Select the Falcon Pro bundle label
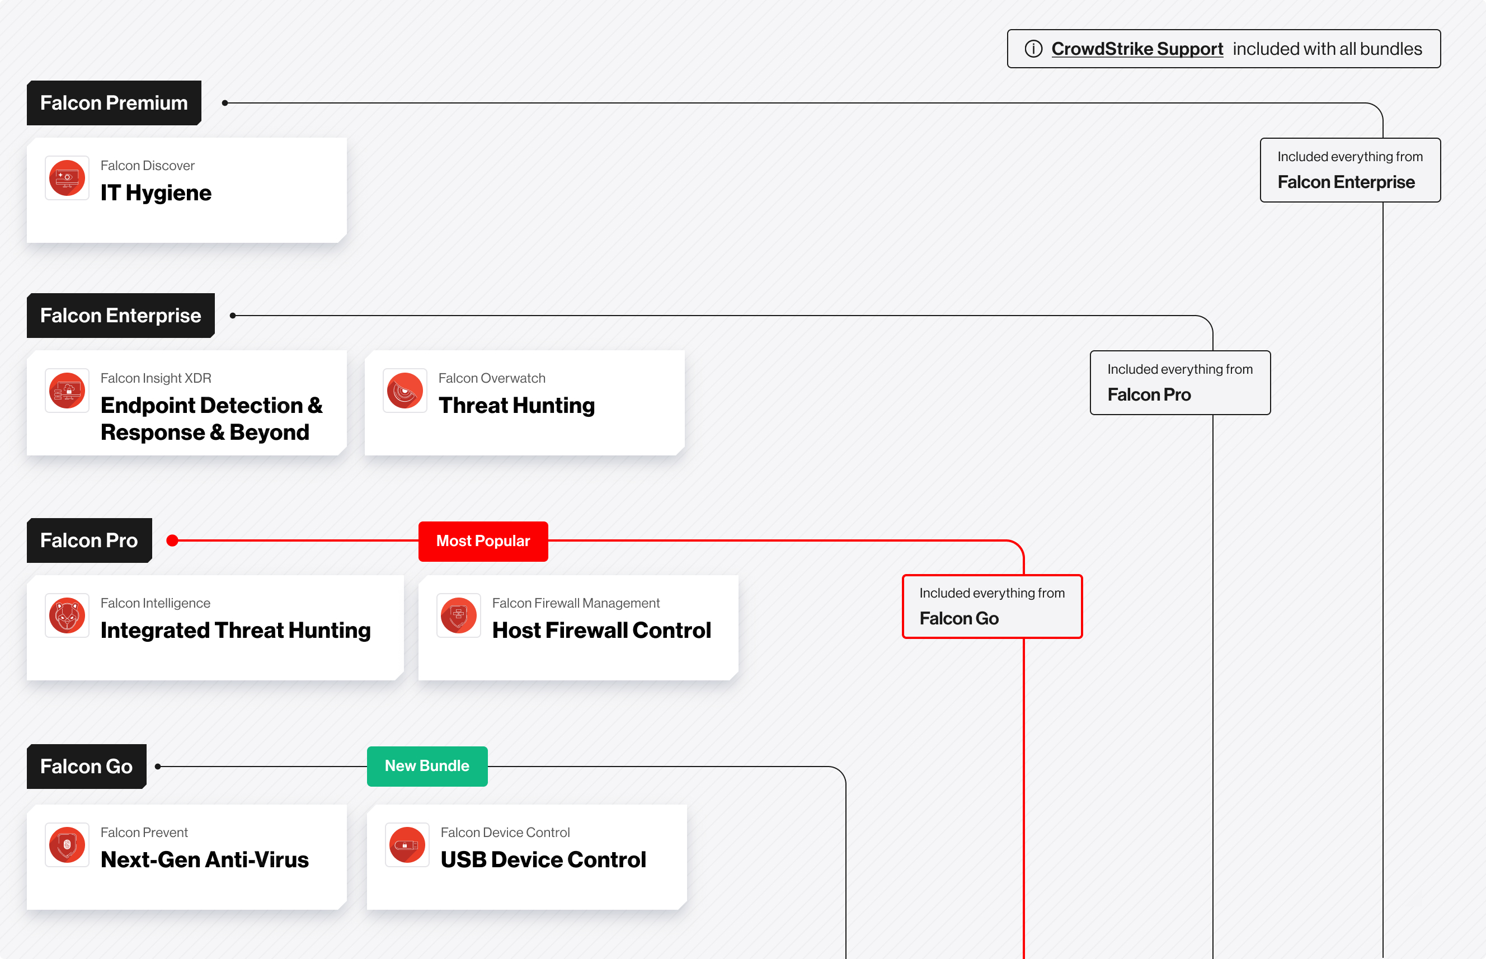The width and height of the screenshot is (1486, 959). pos(89,540)
